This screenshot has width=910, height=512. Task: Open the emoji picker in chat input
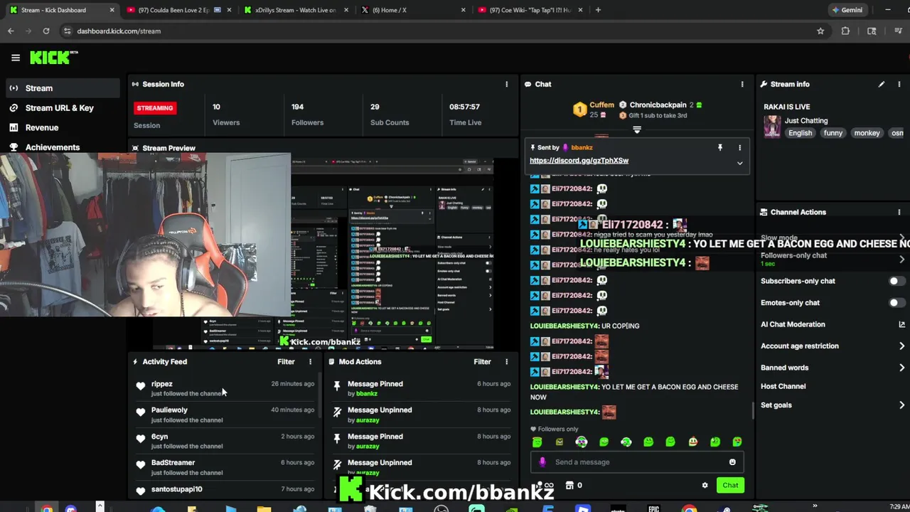click(732, 462)
